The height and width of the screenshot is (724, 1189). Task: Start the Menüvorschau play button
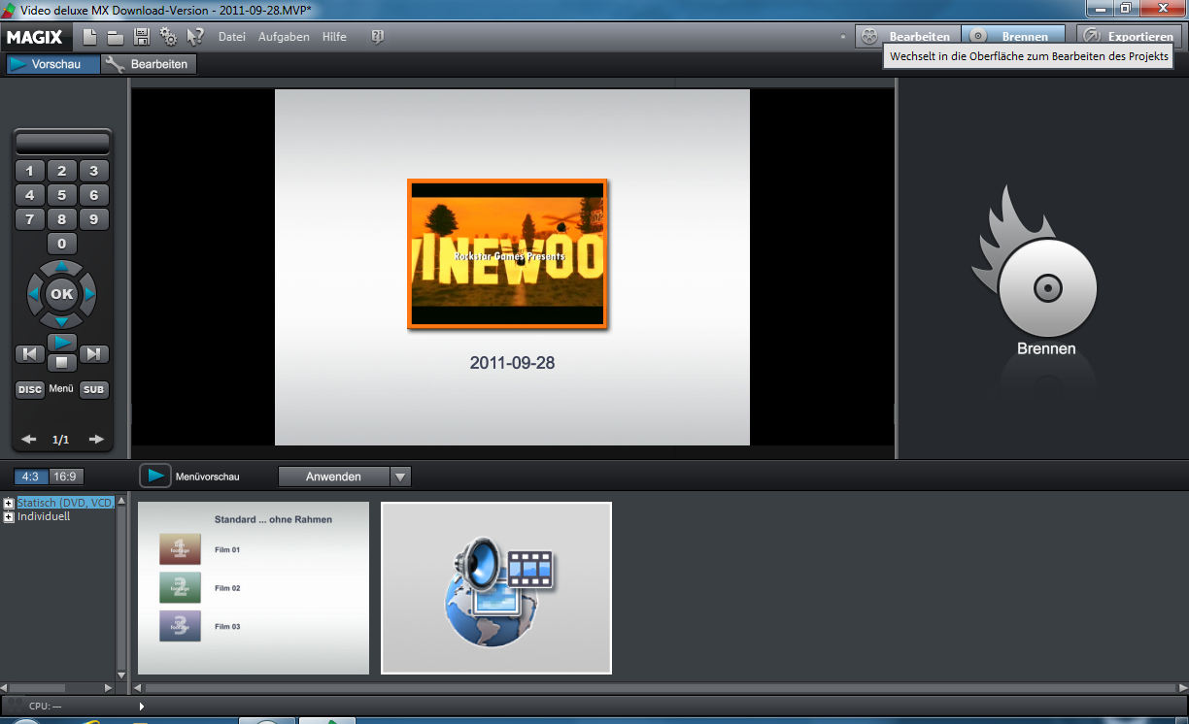click(x=155, y=477)
